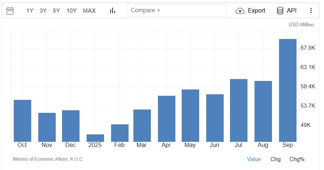Click the API text label
The width and height of the screenshot is (324, 170).
click(x=292, y=11)
